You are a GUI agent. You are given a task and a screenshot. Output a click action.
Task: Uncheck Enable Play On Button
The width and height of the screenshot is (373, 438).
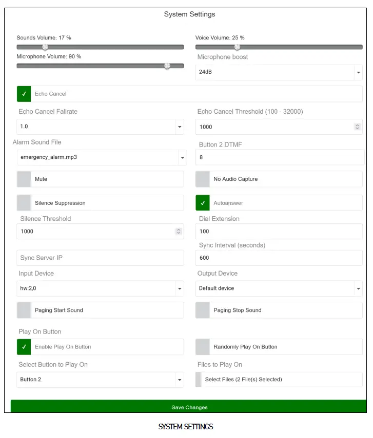(x=24, y=347)
